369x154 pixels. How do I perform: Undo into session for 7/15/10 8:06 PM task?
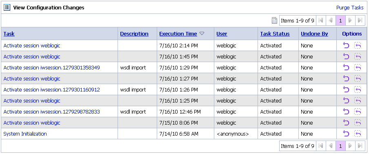pos(358,123)
